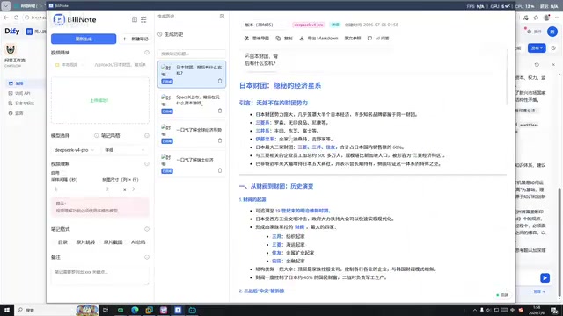
Task: Click the grid columns number field
Action: (112, 190)
